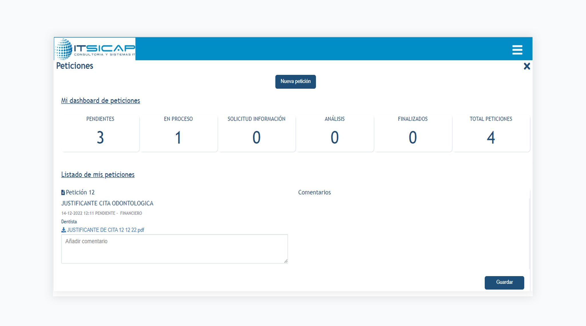Save with the Guardar button
The height and width of the screenshot is (326, 586).
click(x=504, y=282)
